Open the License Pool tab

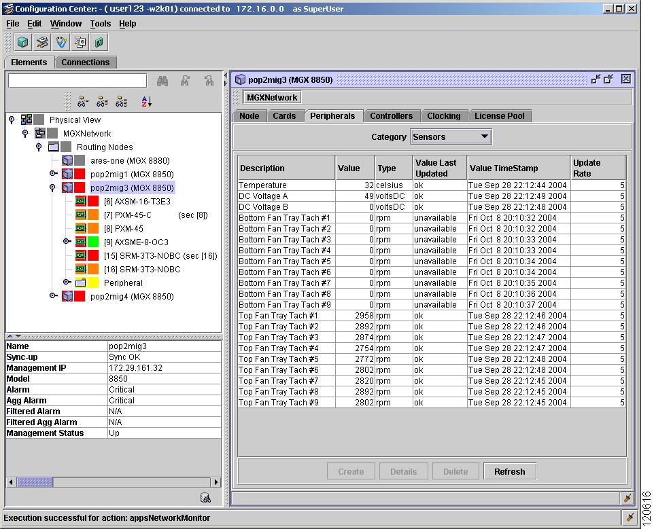500,116
